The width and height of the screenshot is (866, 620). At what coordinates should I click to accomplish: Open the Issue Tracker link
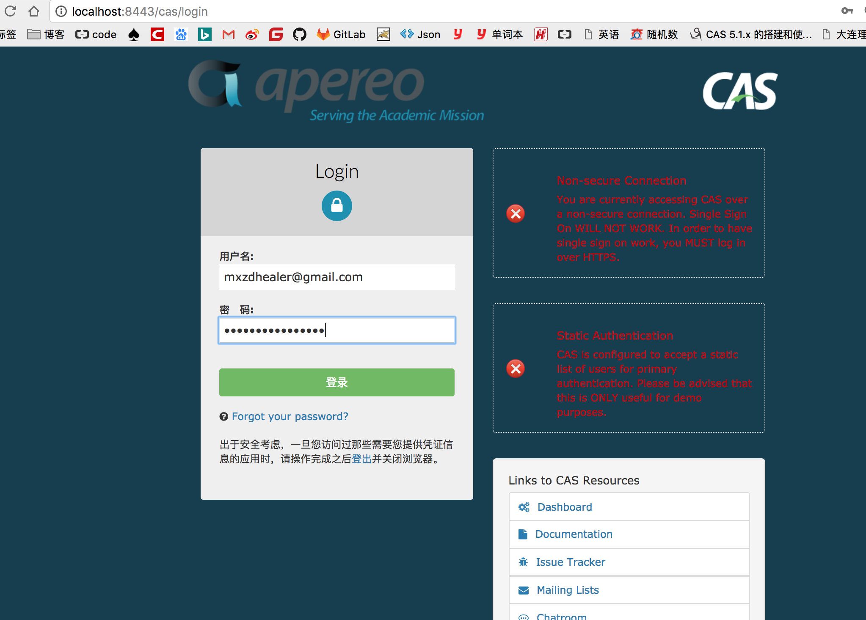(570, 562)
